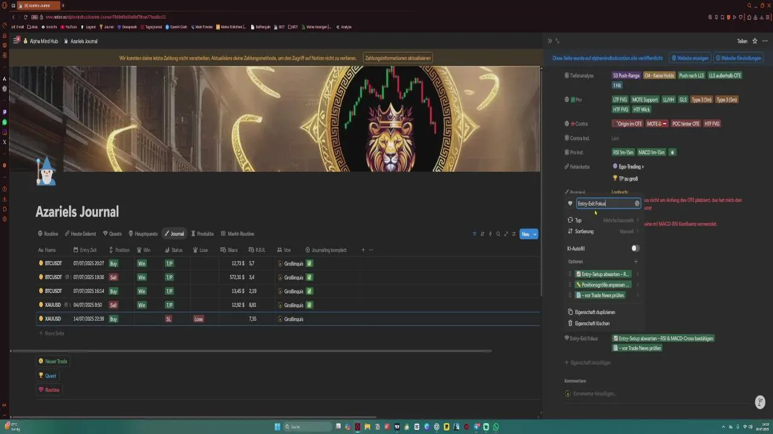Open the Windows Start button in taskbar
Screen dimensions: 773x434
pyautogui.click(x=278, y=427)
